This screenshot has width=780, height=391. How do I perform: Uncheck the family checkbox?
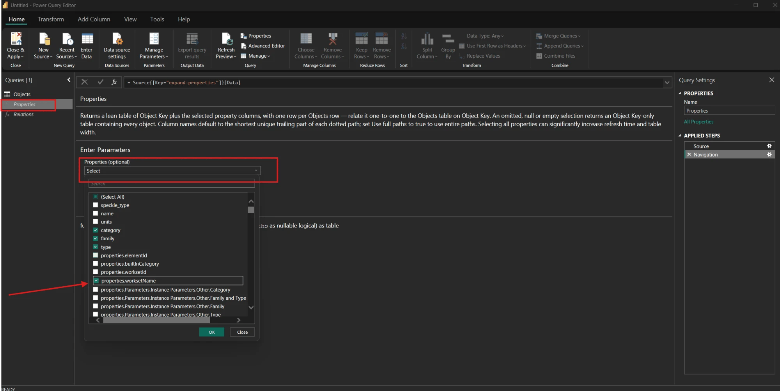tap(96, 238)
